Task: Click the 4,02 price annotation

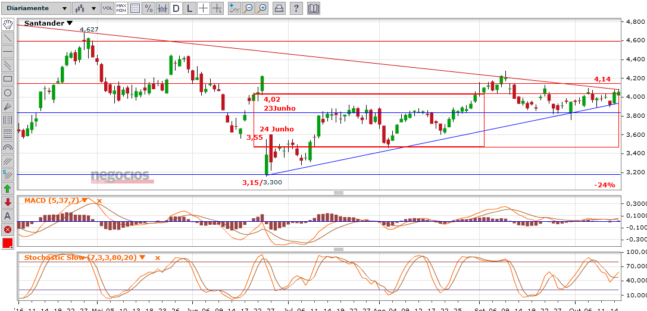Action: (x=273, y=99)
